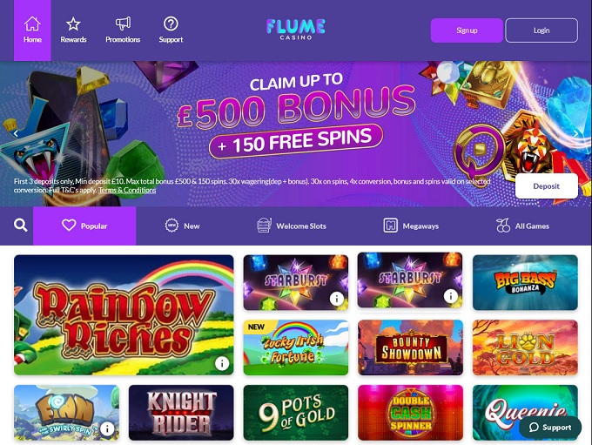Open the Megaways category tab
This screenshot has height=445, width=592.
[411, 226]
